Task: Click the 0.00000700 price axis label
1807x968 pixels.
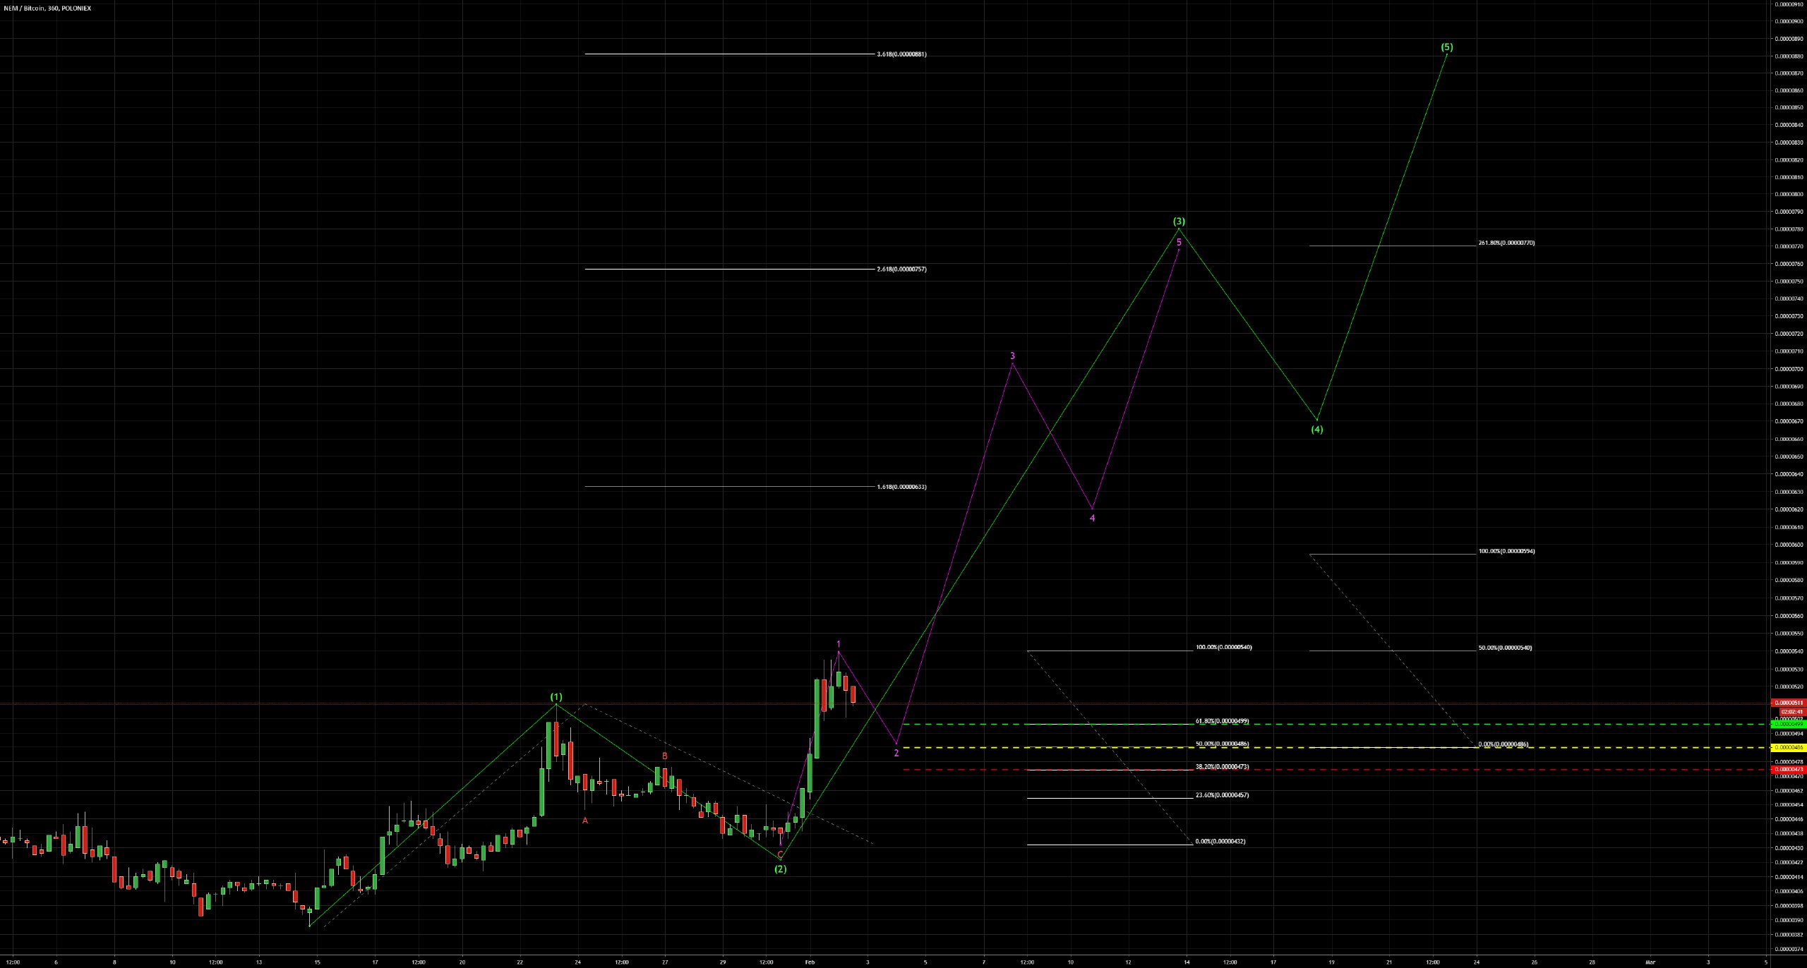Action: [x=1789, y=369]
